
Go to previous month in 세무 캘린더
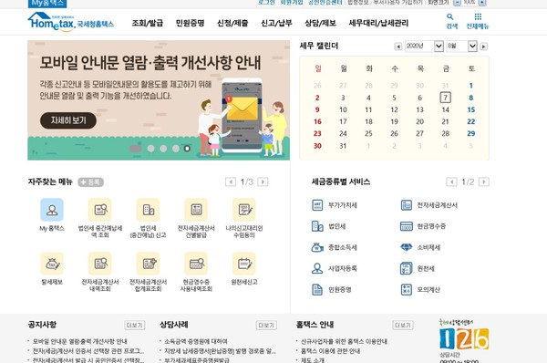coord(397,47)
